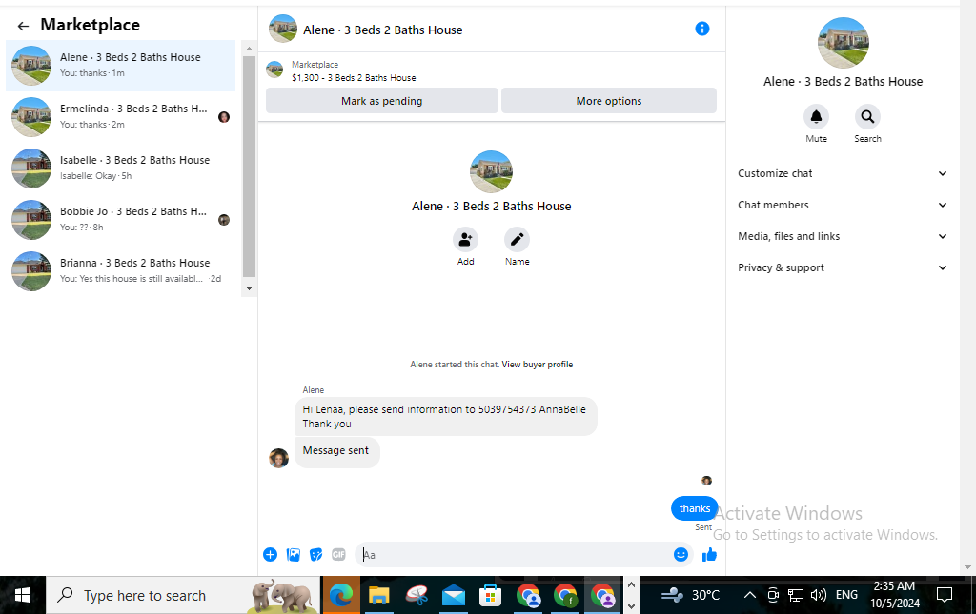This screenshot has height=614, width=976.
Task: Click the house thumbnail in chat header
Action: [x=282, y=29]
